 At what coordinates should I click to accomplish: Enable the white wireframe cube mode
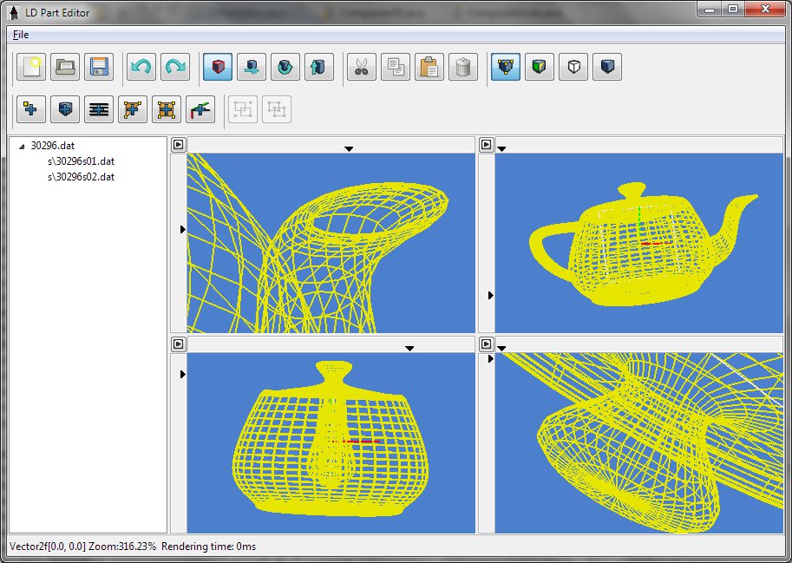[x=573, y=67]
